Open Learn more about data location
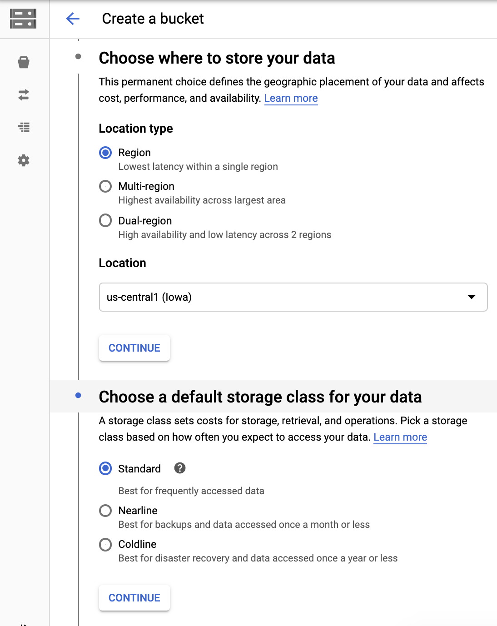 [x=291, y=99]
